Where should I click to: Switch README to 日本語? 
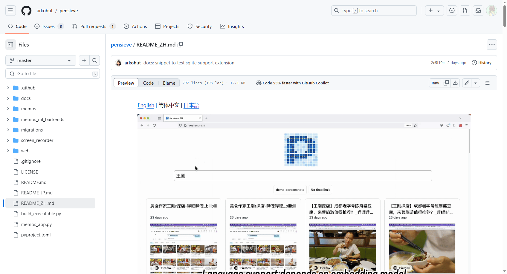click(191, 105)
